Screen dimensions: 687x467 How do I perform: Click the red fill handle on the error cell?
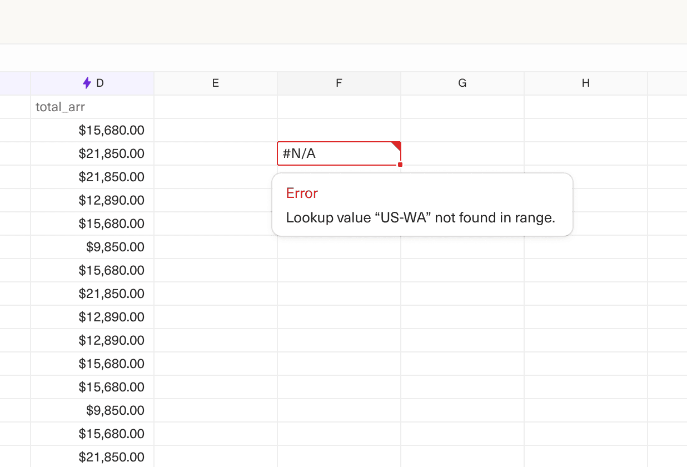pyautogui.click(x=400, y=164)
